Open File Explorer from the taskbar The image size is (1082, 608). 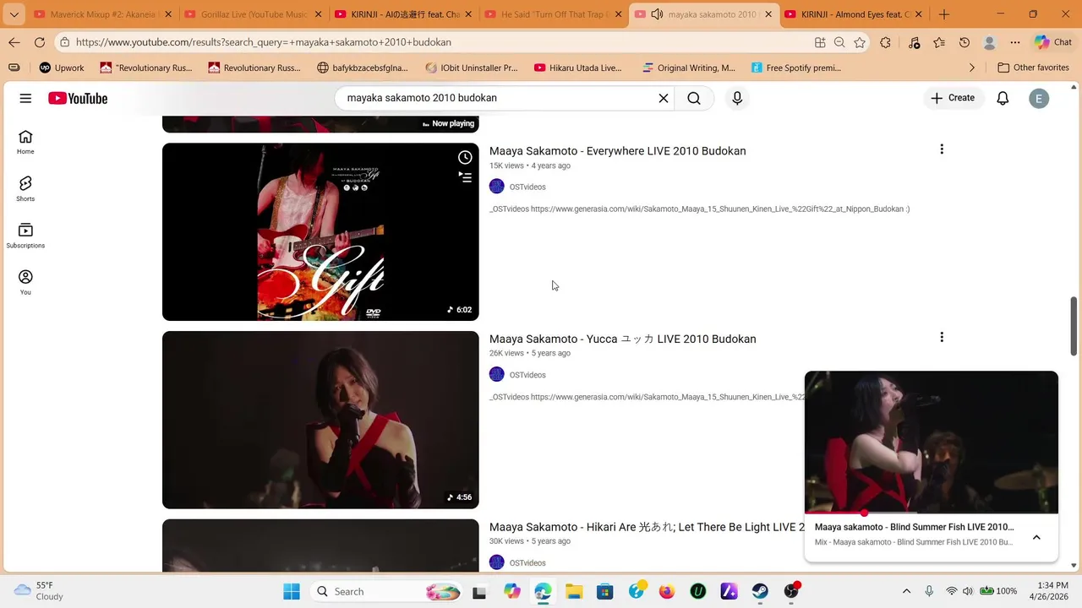click(x=574, y=591)
